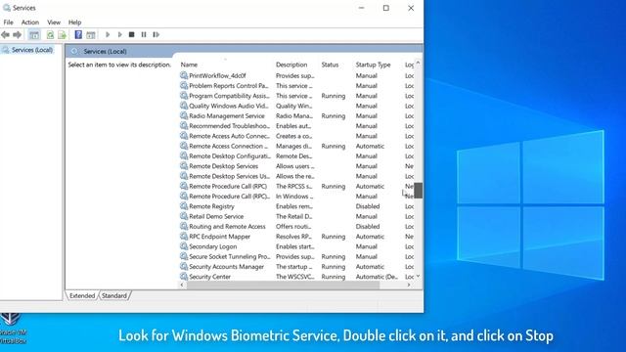Click Automatic (De.. startup type for Security Center
The height and width of the screenshot is (352, 626).
(x=377, y=276)
